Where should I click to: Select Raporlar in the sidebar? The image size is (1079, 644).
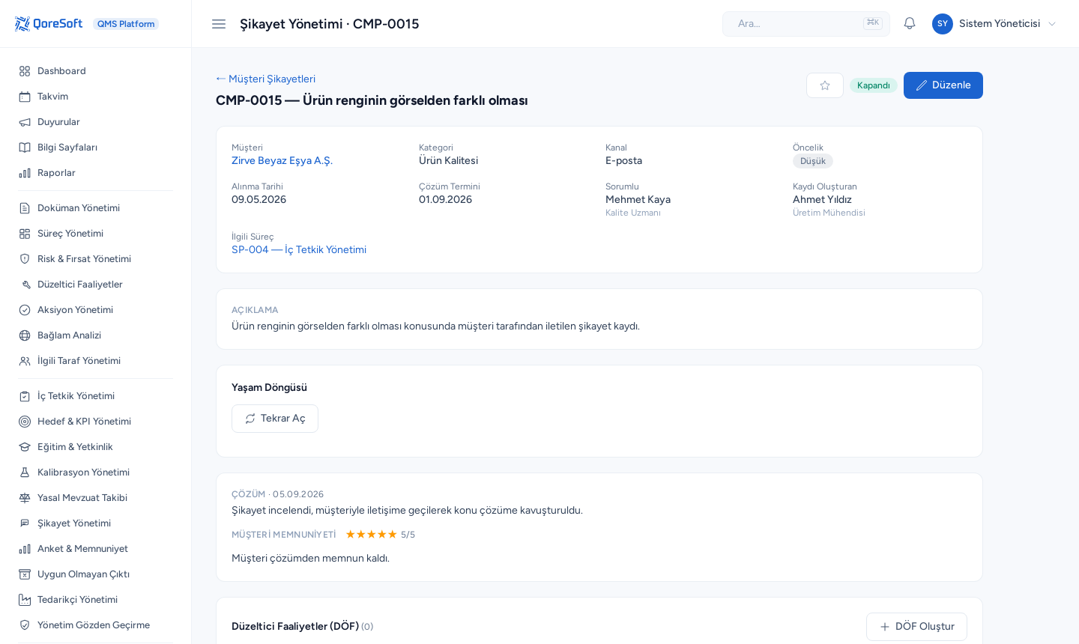coord(96,173)
